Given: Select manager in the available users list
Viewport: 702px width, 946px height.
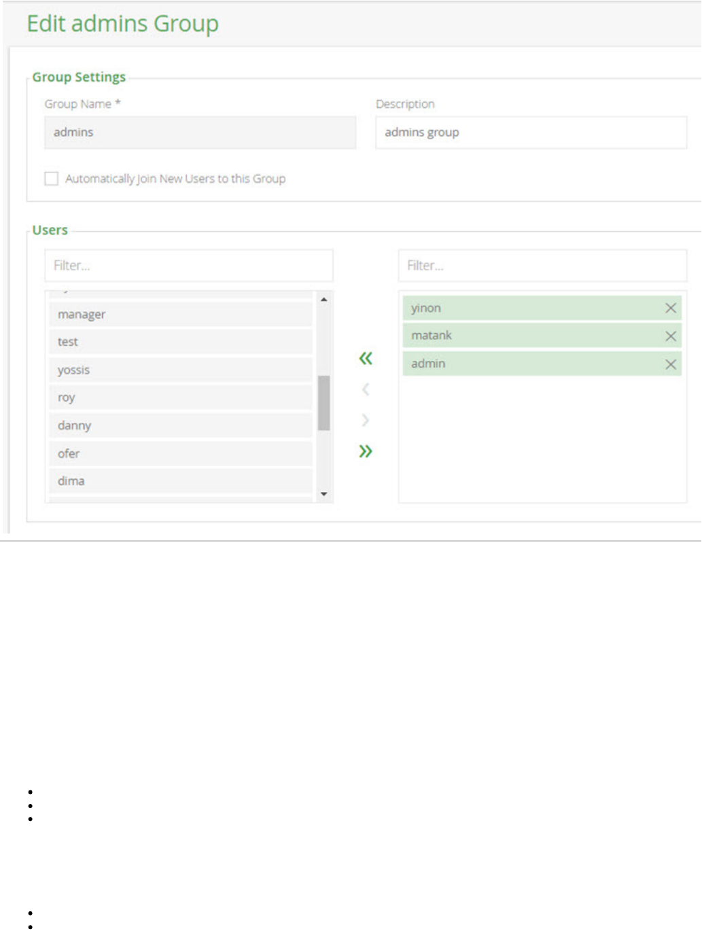Looking at the screenshot, I should (180, 315).
